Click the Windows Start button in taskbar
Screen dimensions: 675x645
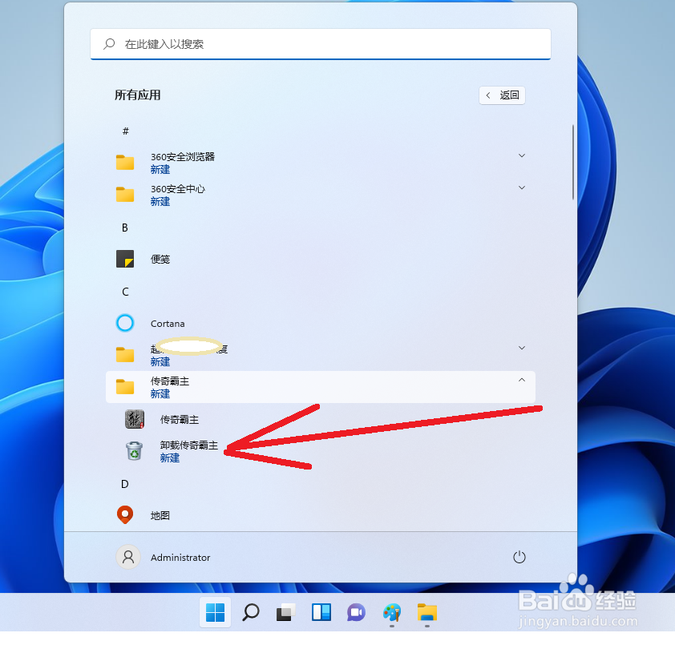pos(215,612)
